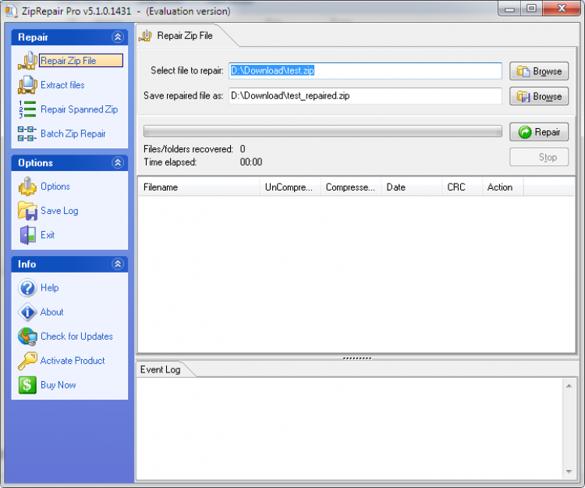Maximize the ZipRepair Pro window
The image size is (585, 488).
tap(532, 9)
